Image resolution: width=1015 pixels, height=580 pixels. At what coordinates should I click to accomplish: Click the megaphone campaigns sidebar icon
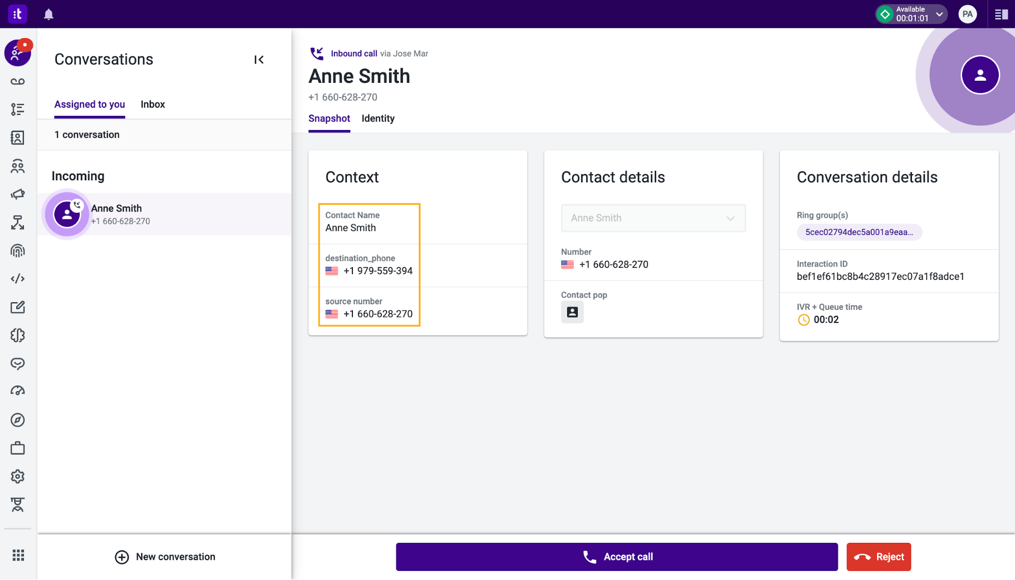tap(18, 194)
